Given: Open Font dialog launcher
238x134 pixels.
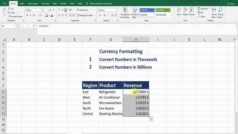Looking at the screenshot, I should point(55,20).
